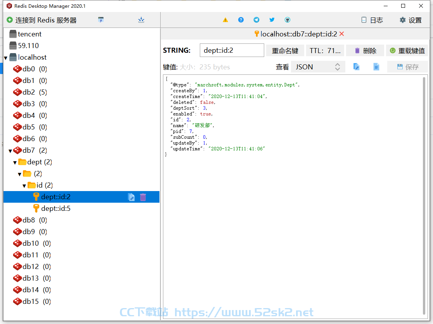Click the 删除 delete key button
433x324 pixels.
pos(365,50)
